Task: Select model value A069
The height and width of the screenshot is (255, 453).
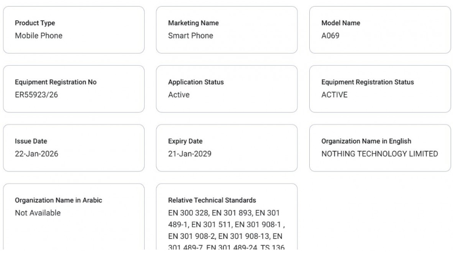Action: [x=331, y=36]
